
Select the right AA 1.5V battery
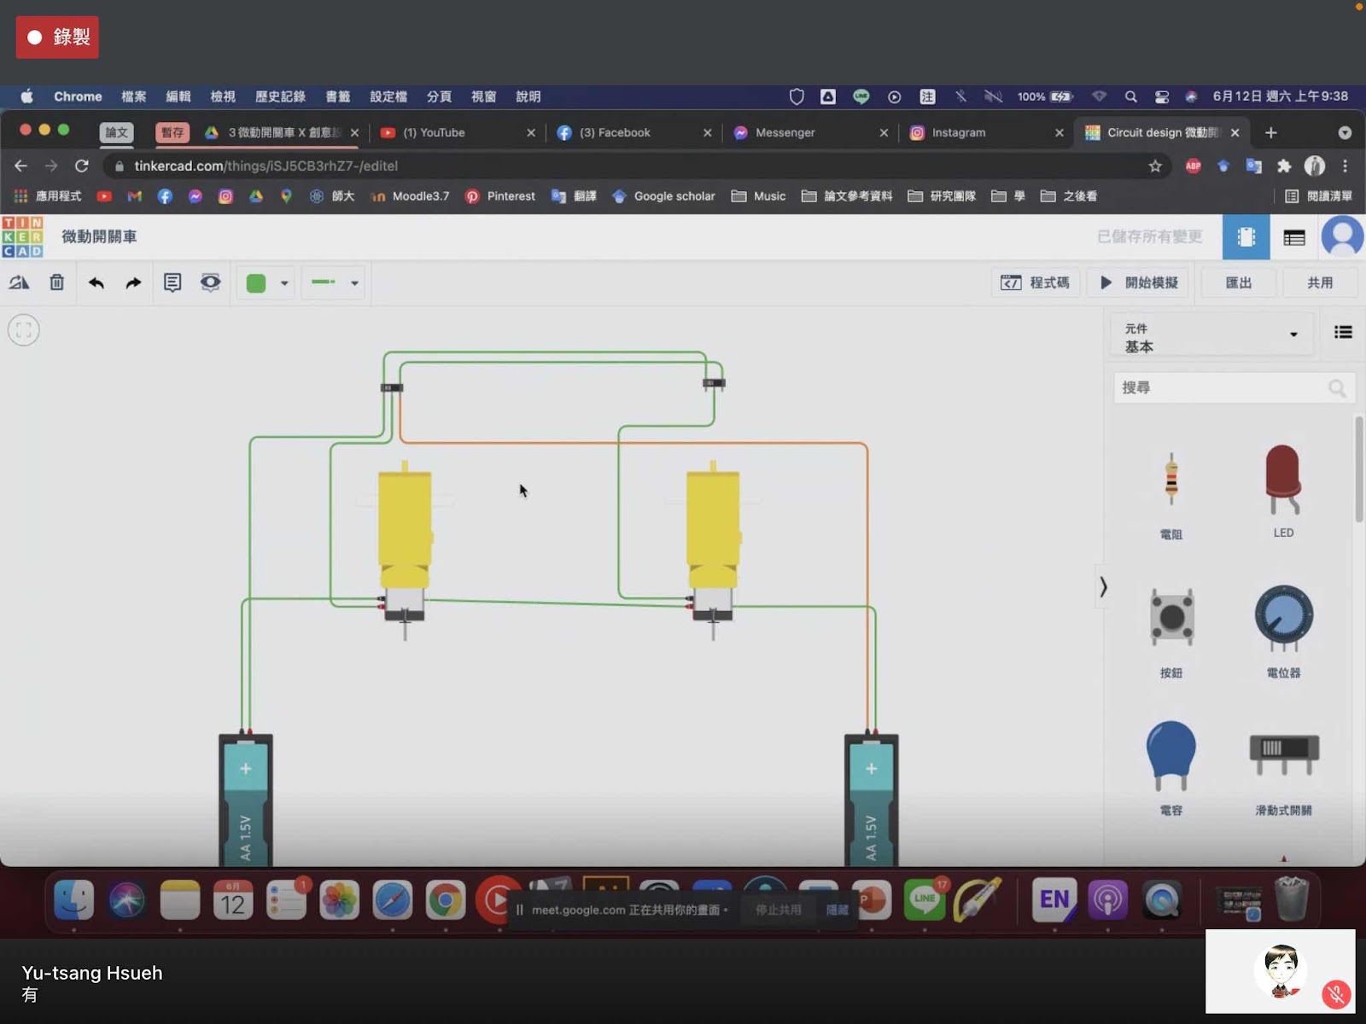click(871, 798)
